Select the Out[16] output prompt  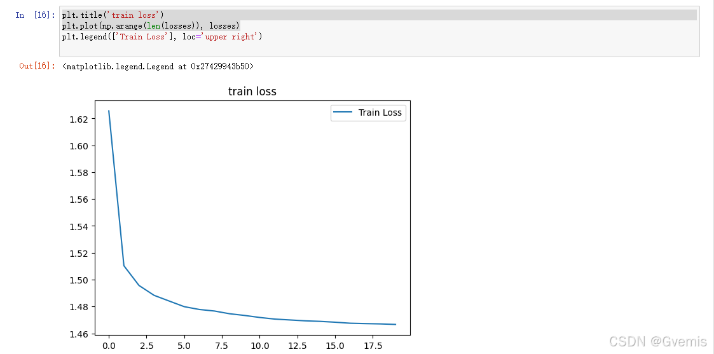(x=38, y=67)
